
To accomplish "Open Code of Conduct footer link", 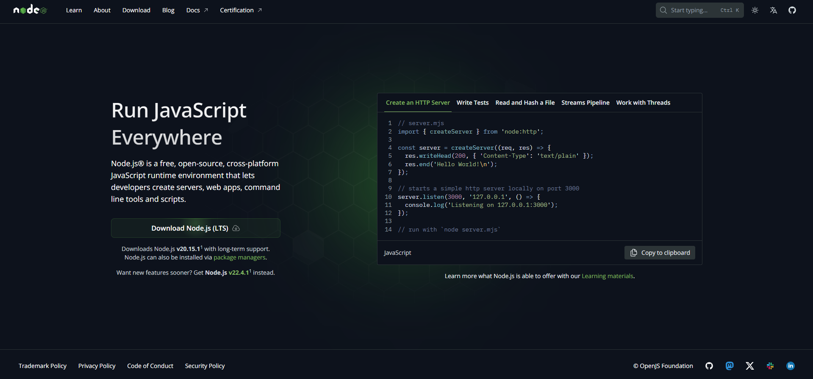I will 150,366.
